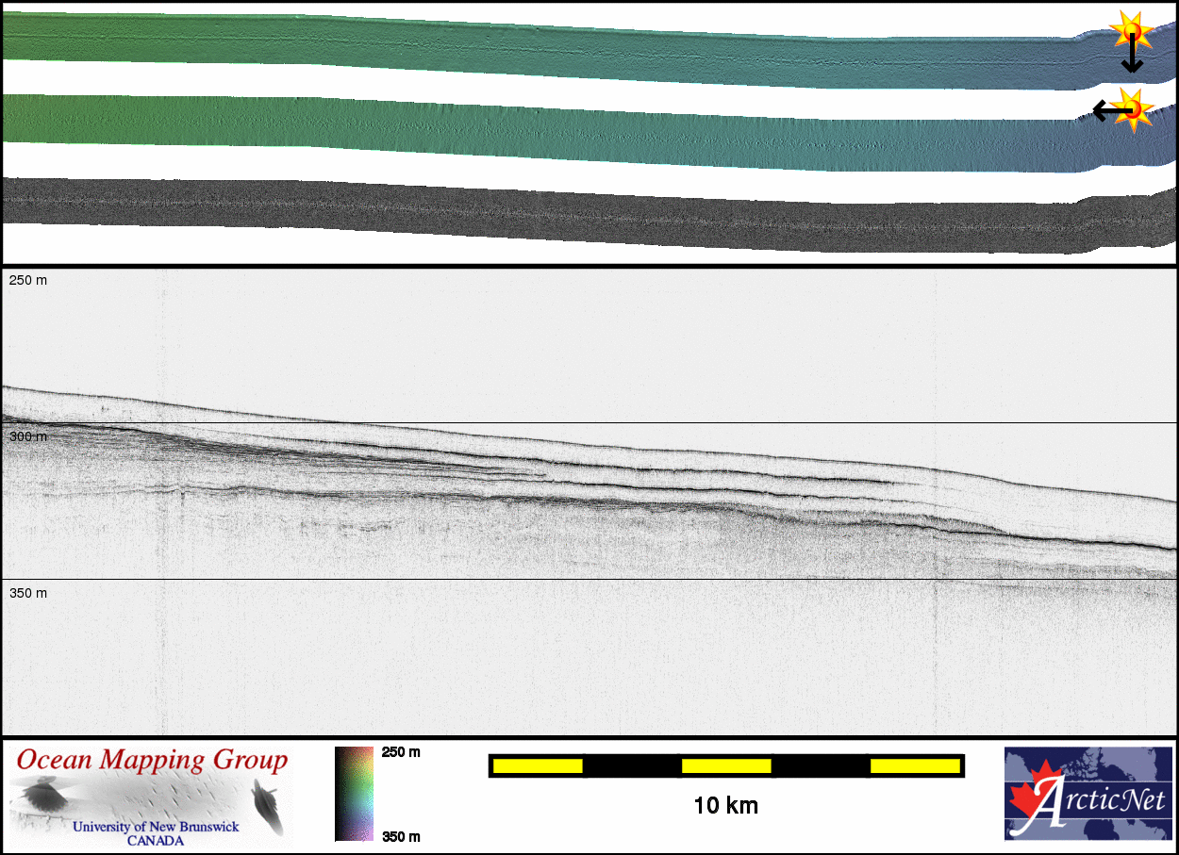Click the 350 m legend label
Image resolution: width=1179 pixels, height=855 pixels.
click(401, 836)
